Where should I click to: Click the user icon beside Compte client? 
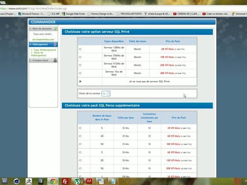[x=55, y=60]
